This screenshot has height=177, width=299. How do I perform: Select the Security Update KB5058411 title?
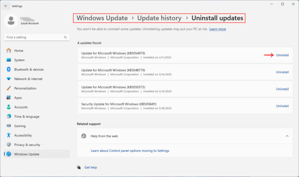(x=119, y=104)
